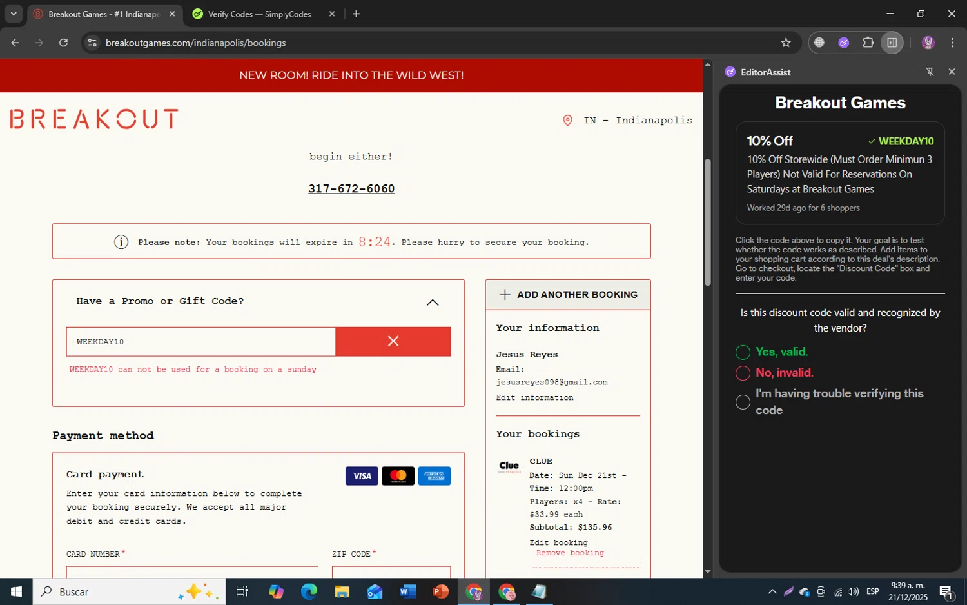
Task: Click the info icon in expiry notice
Action: point(121,242)
